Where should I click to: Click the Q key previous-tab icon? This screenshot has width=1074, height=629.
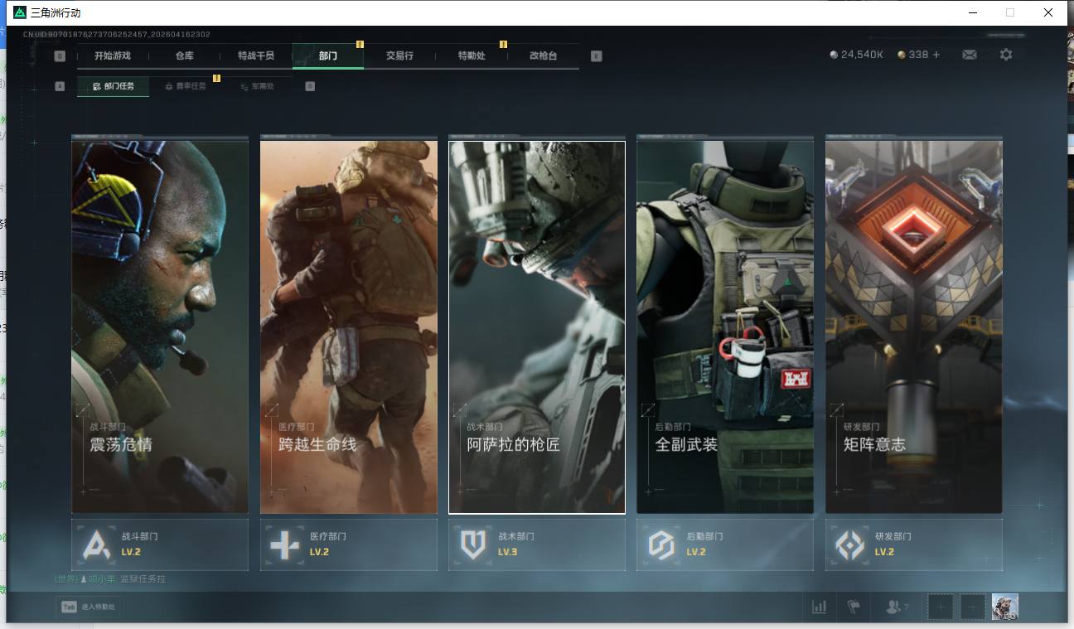[60, 56]
